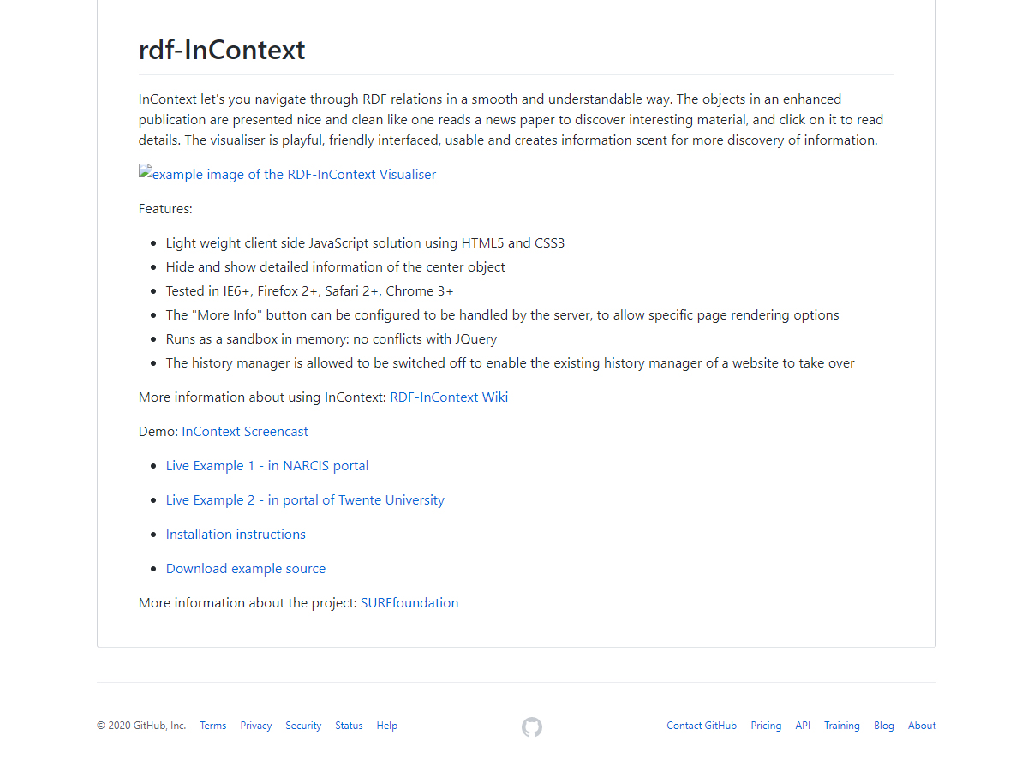
Task: Go to the Security footer link
Action: [303, 726]
